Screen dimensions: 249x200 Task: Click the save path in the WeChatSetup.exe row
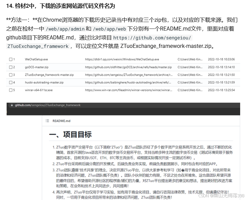click(190, 59)
